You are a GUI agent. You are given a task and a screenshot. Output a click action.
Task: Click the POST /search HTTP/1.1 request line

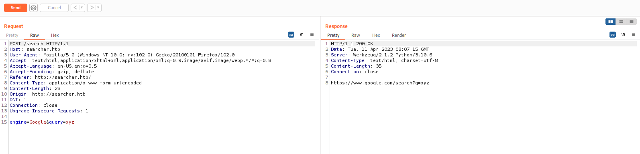pyautogui.click(x=39, y=44)
